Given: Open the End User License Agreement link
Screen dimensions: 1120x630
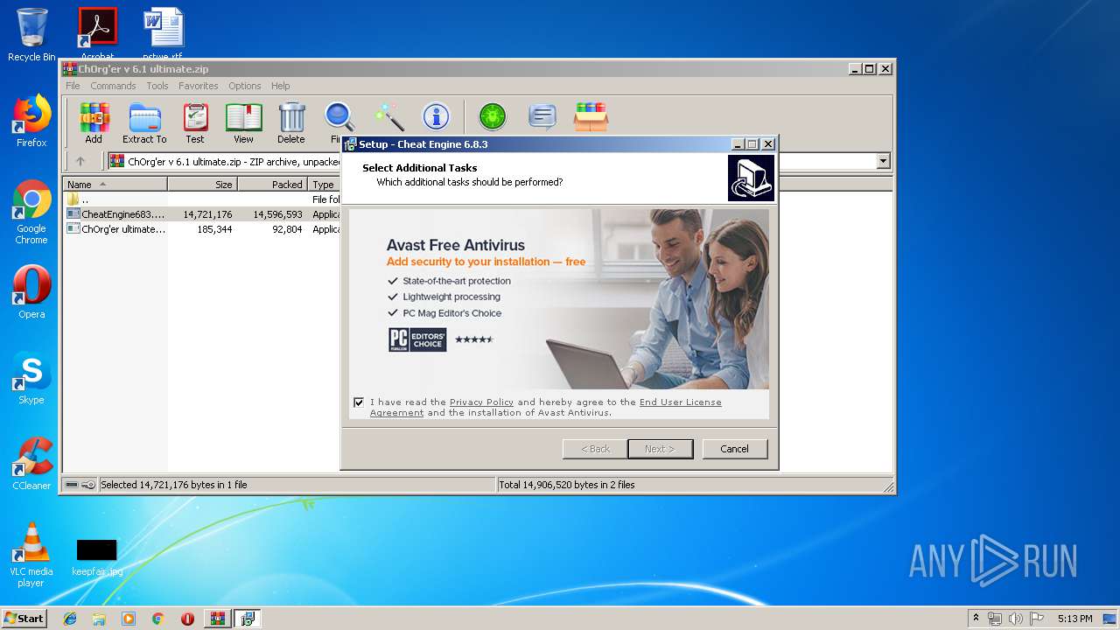Looking at the screenshot, I should 681,402.
